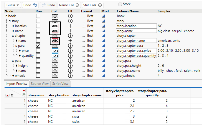203x126 pixels.
Task: Click the blue Mod triangle for quantity
Action: coord(104,56)
